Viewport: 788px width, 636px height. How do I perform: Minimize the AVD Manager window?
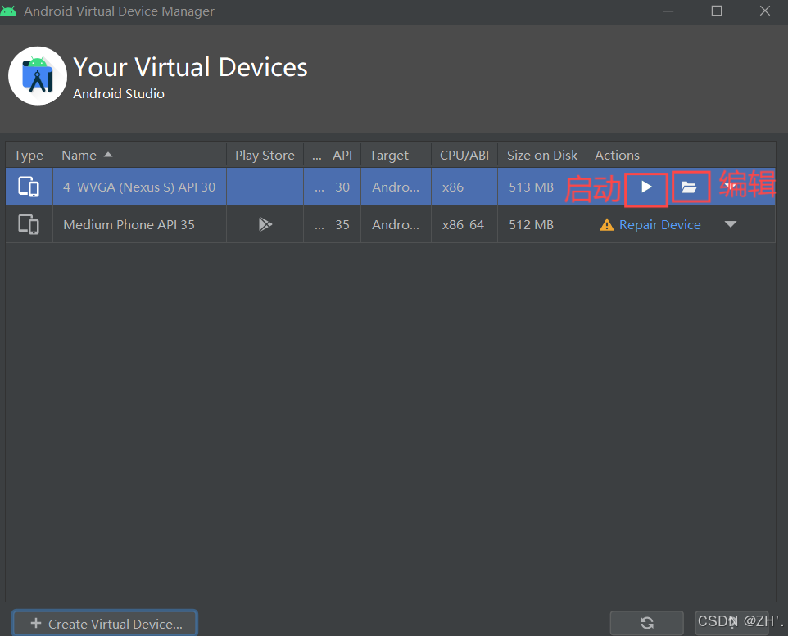tap(668, 11)
